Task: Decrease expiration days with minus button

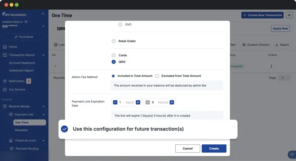Action: [x=115, y=102]
